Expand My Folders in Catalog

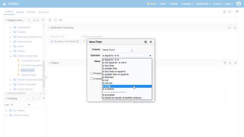(x=6, y=111)
